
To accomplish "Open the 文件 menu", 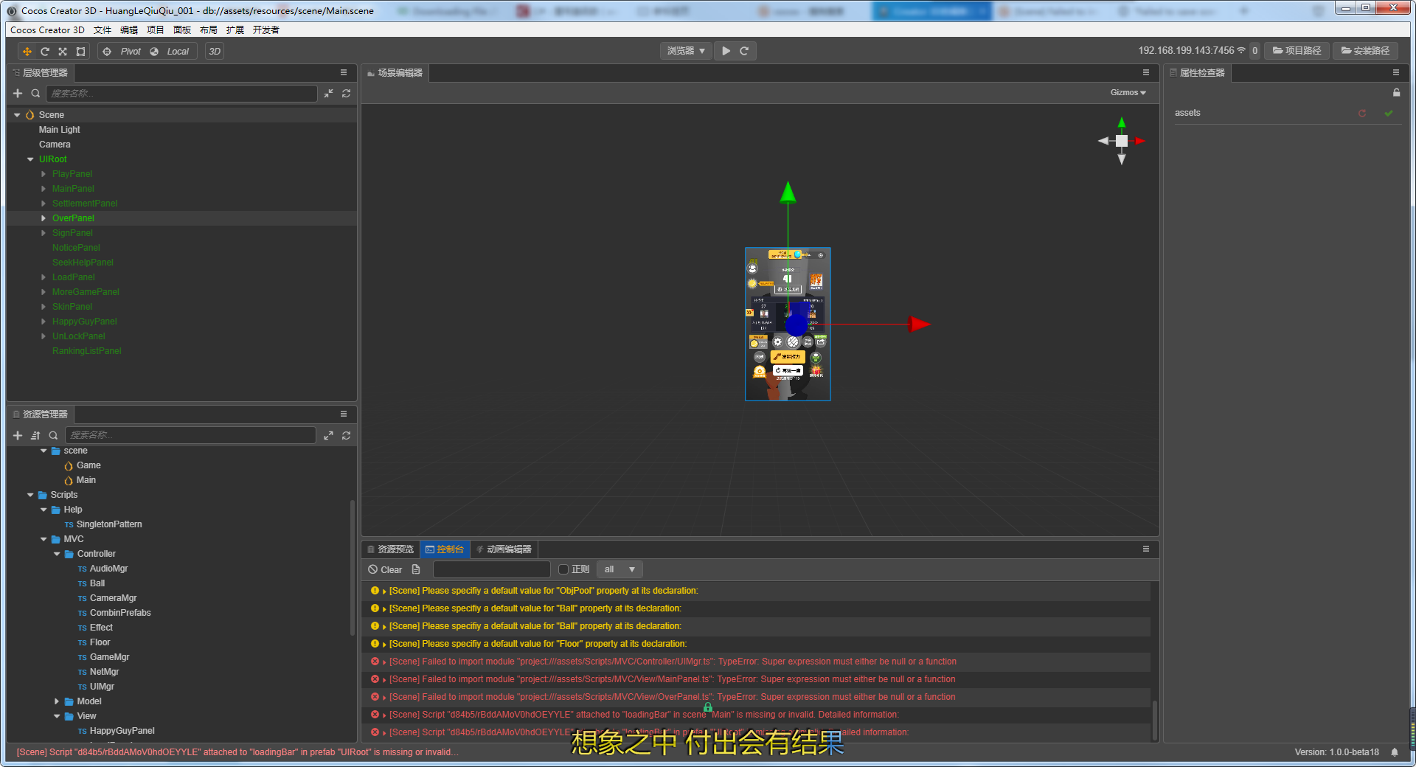I will 103,30.
